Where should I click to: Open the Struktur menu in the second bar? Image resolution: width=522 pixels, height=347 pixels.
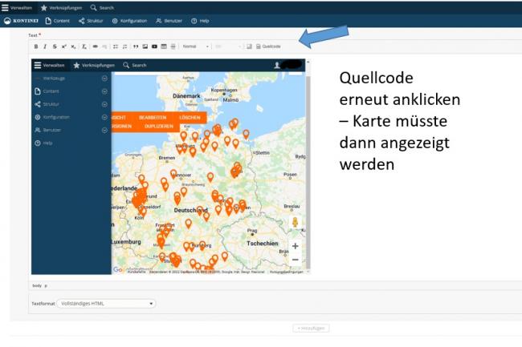91,21
